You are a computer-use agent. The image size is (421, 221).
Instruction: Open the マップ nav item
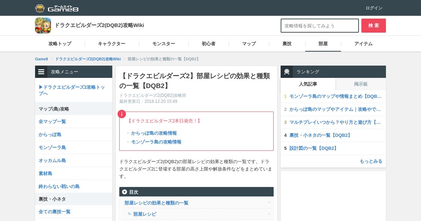tap(249, 44)
